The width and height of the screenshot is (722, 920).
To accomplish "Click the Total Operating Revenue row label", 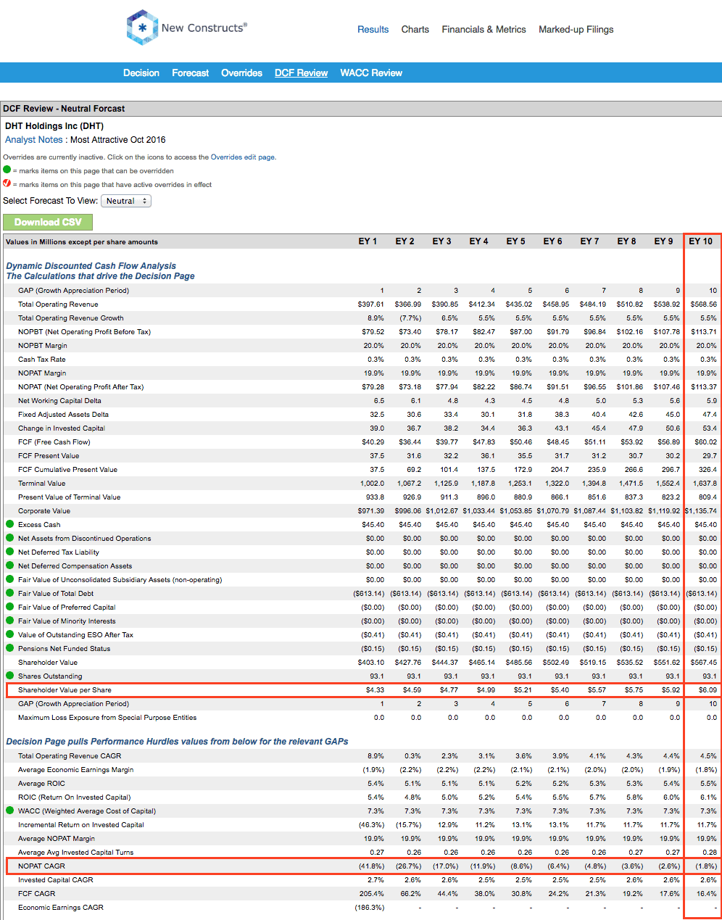I will pyautogui.click(x=58, y=304).
